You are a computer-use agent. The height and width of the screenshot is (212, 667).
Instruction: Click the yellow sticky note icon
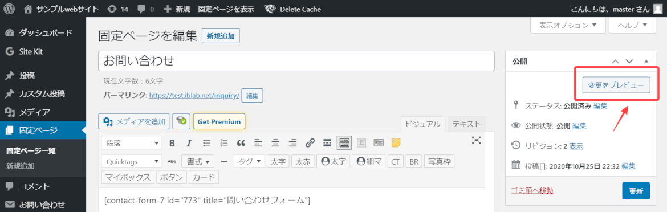[x=396, y=142]
